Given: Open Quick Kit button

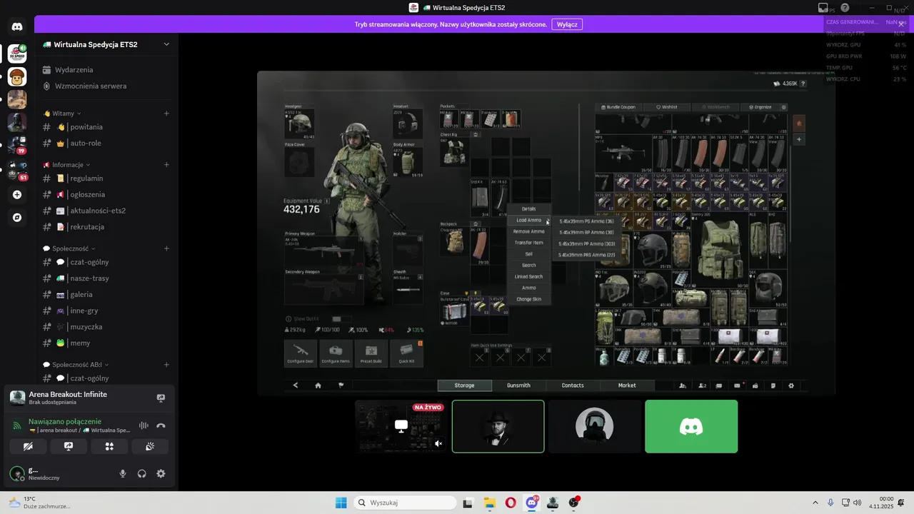Looking at the screenshot, I should [x=406, y=353].
